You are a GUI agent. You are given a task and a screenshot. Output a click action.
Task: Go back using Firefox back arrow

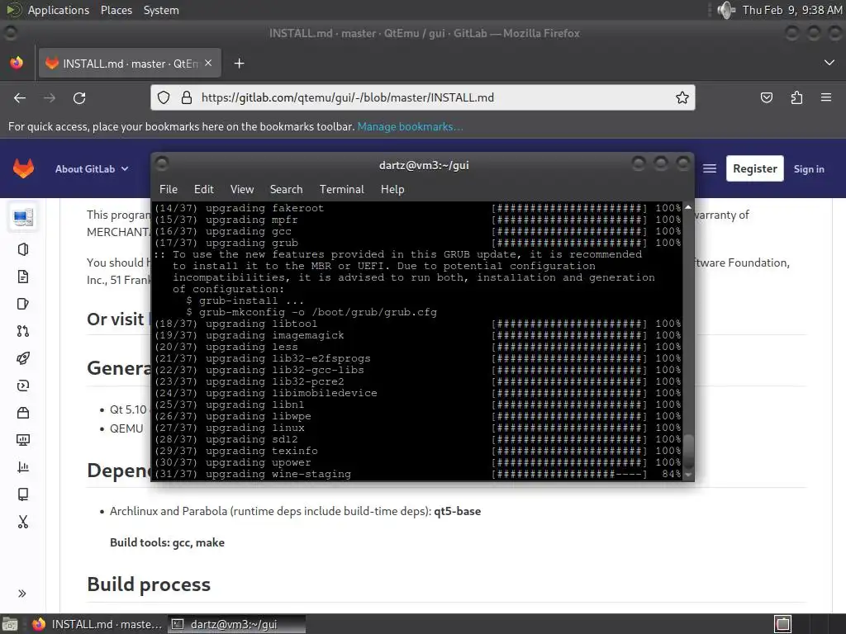click(x=20, y=97)
